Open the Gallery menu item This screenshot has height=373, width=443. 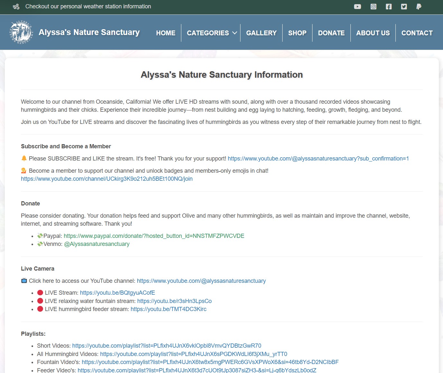point(261,33)
